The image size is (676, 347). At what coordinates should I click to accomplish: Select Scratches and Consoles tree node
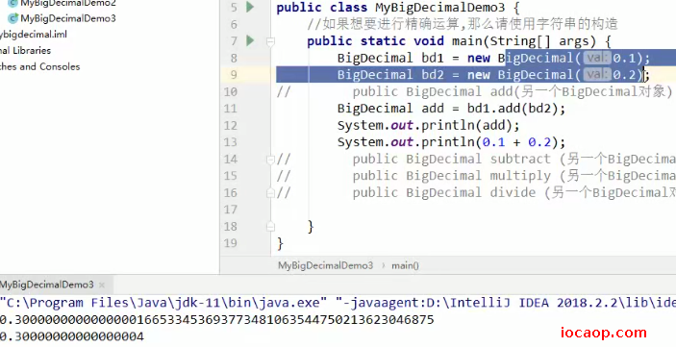(40, 67)
